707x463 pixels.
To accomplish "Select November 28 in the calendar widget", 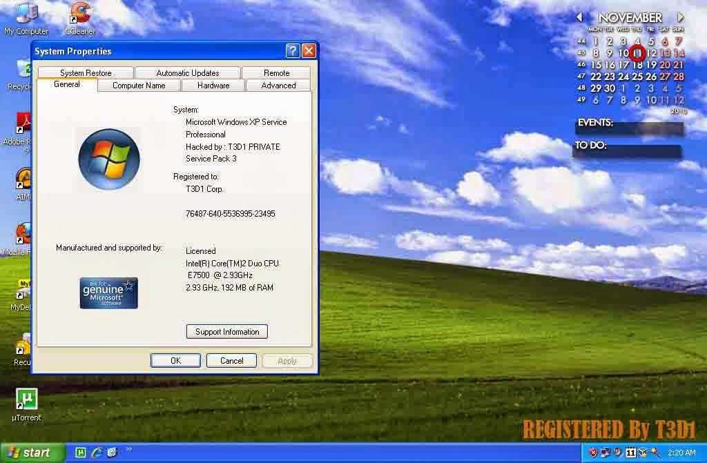I will [679, 77].
